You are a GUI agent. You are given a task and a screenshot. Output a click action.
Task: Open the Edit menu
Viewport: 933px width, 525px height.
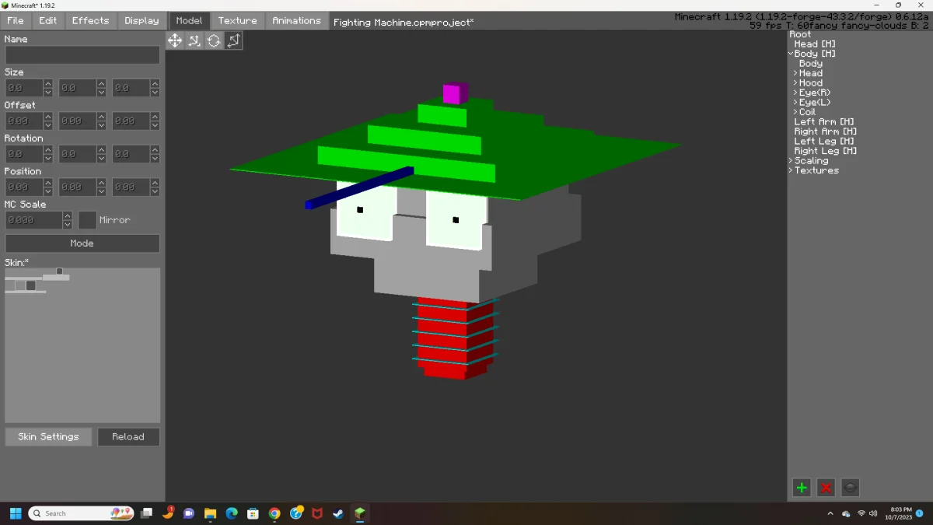48,21
